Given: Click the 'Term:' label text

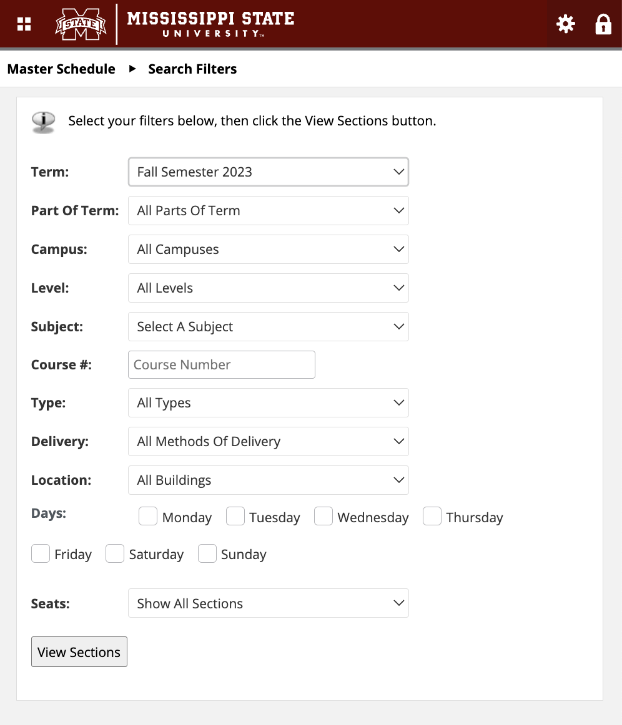Looking at the screenshot, I should point(50,172).
